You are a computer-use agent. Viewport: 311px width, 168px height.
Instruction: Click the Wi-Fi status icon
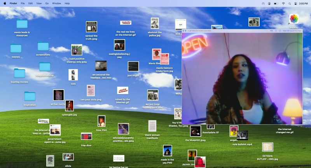click(283, 3)
